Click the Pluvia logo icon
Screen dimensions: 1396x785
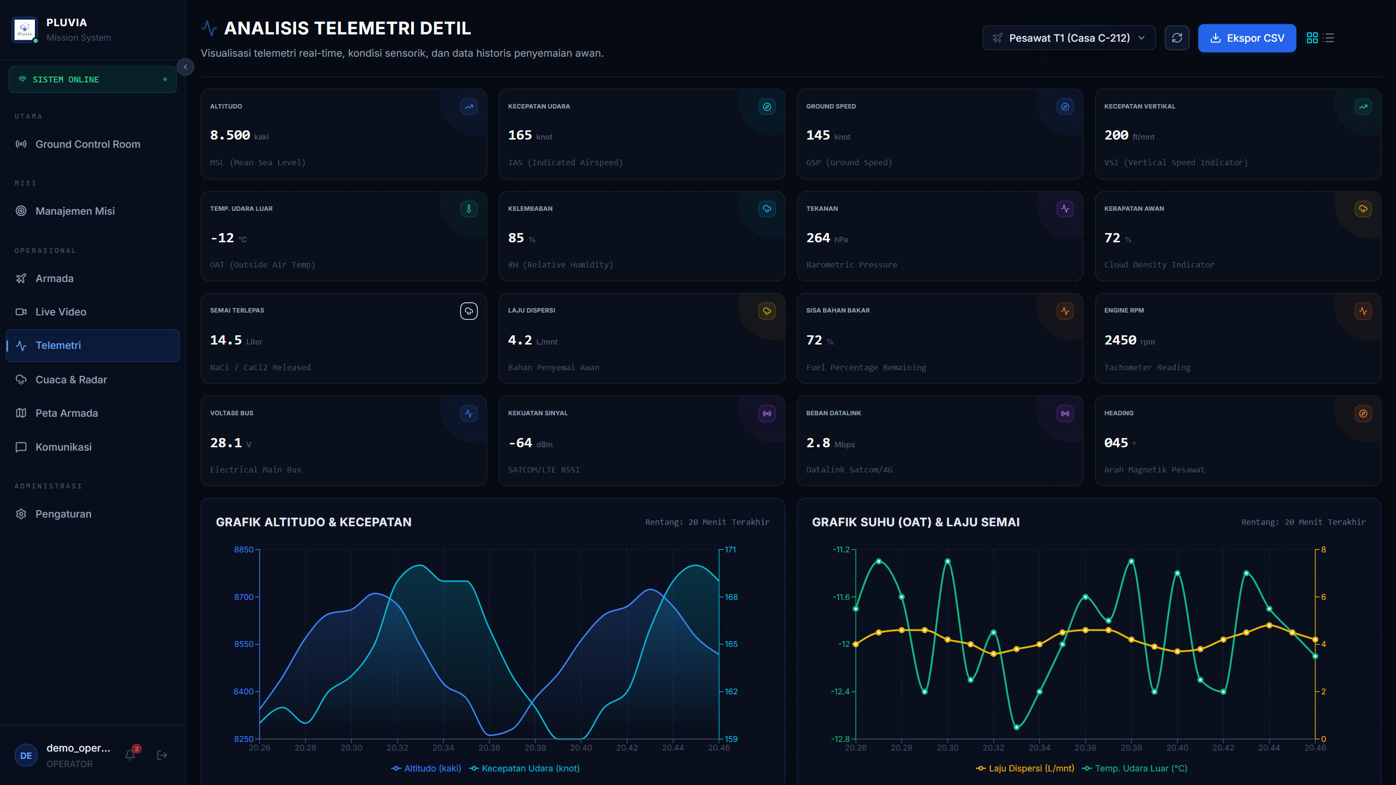[24, 30]
